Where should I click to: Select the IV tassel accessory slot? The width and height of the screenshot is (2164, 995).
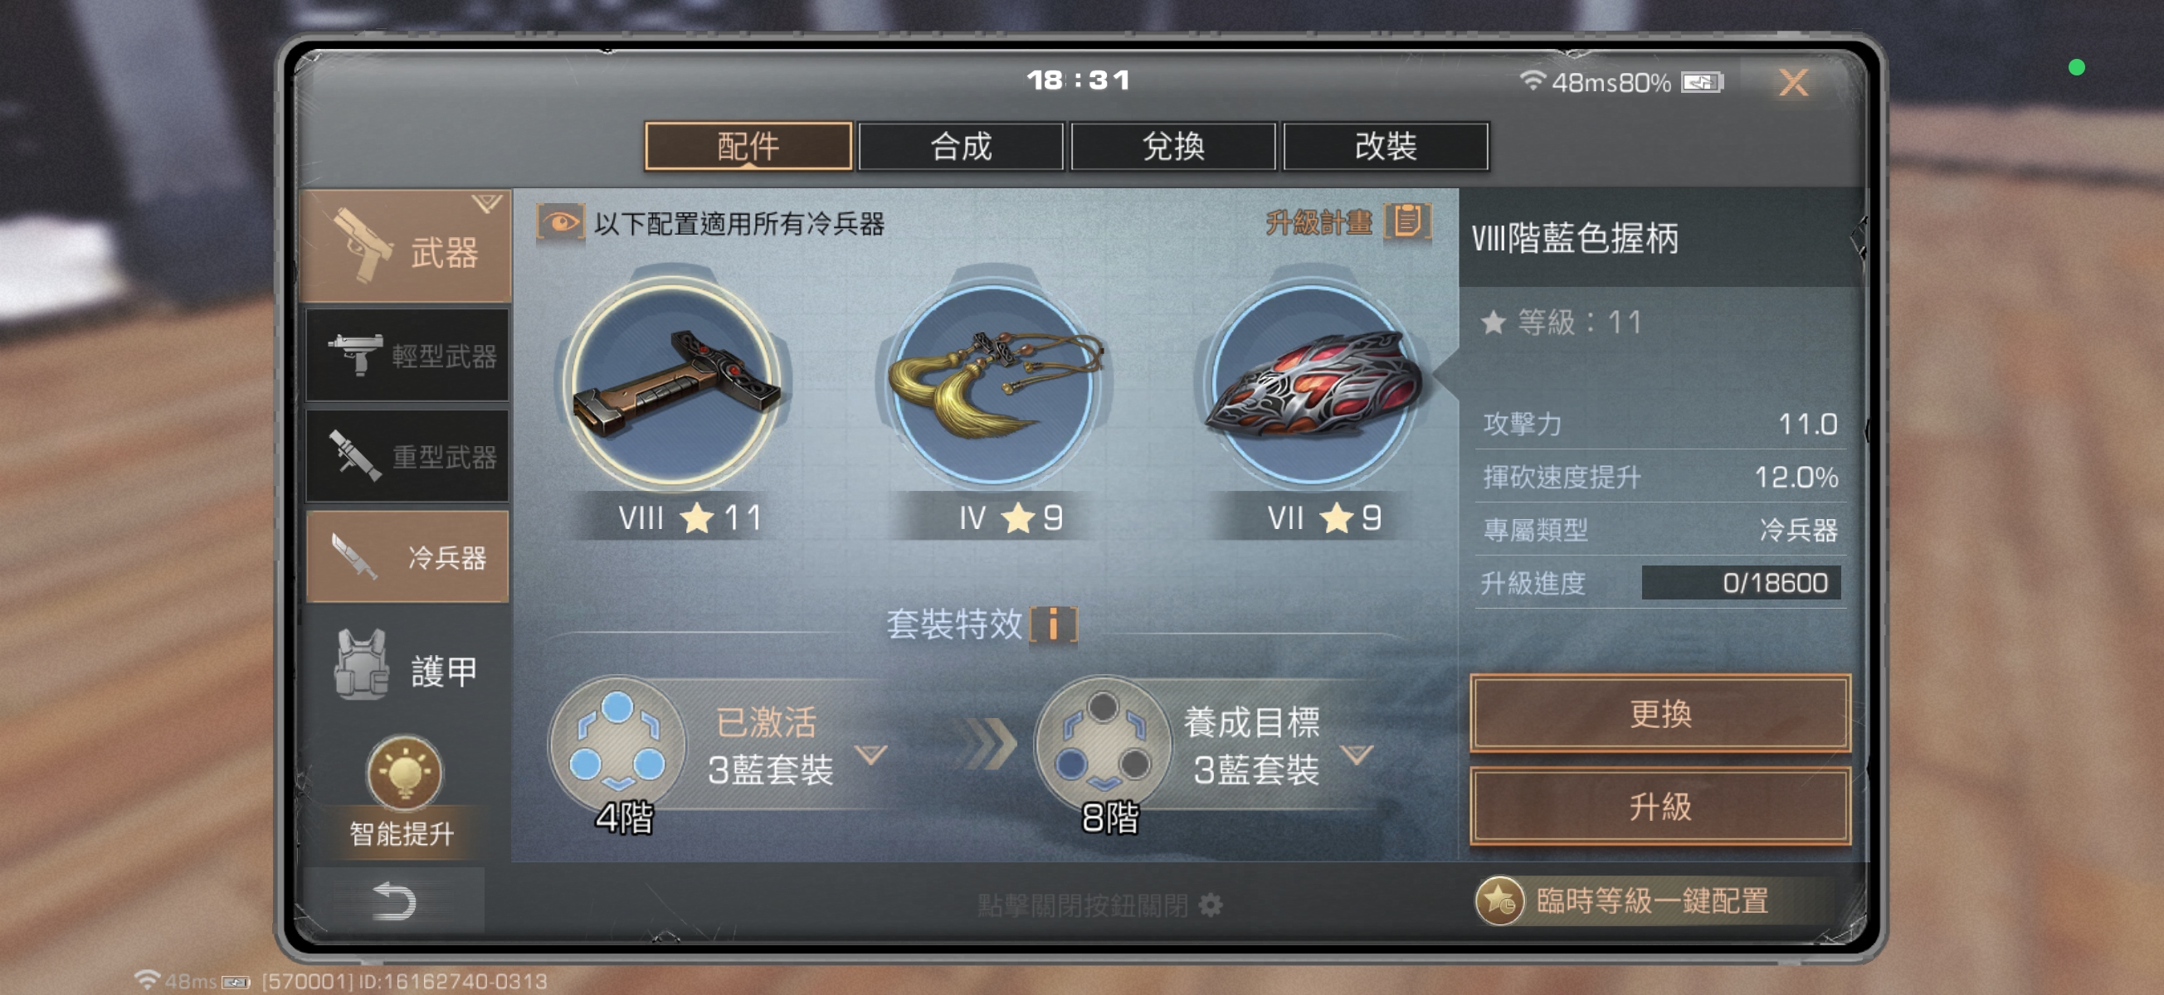click(993, 384)
